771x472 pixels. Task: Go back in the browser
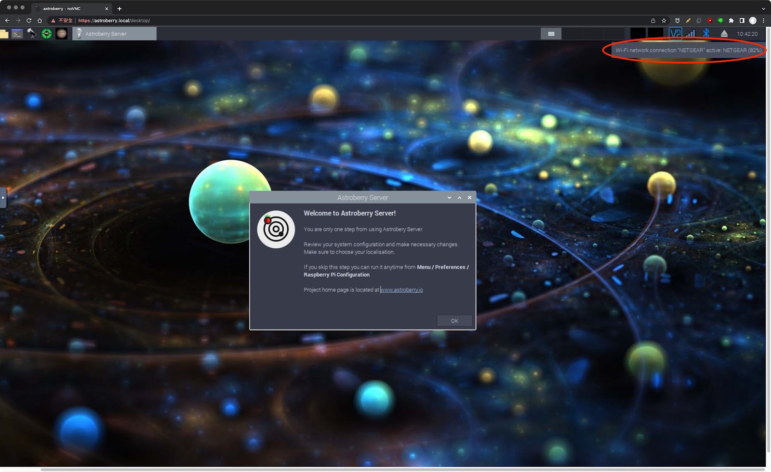[x=7, y=20]
